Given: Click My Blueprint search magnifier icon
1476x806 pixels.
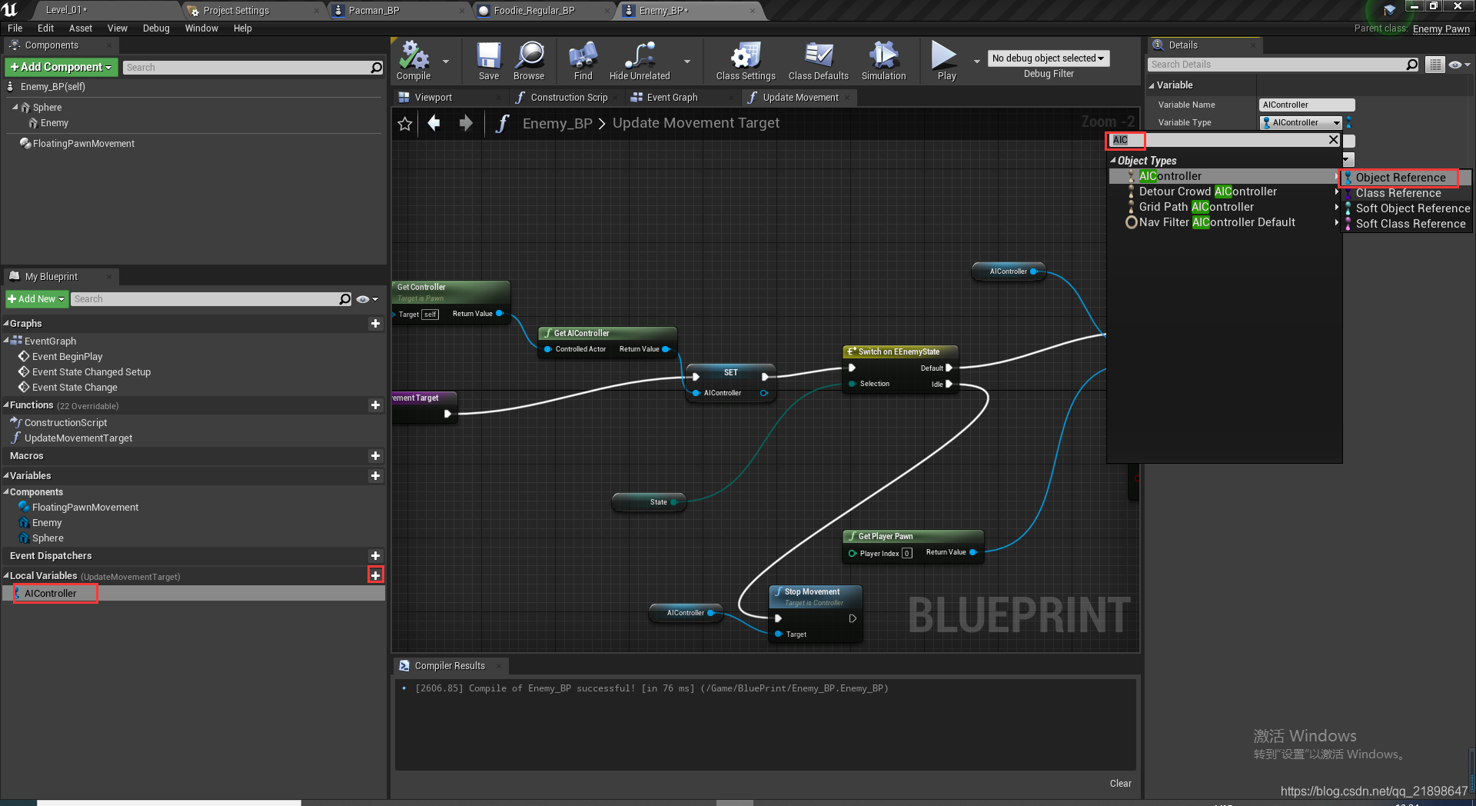Looking at the screenshot, I should coord(345,299).
